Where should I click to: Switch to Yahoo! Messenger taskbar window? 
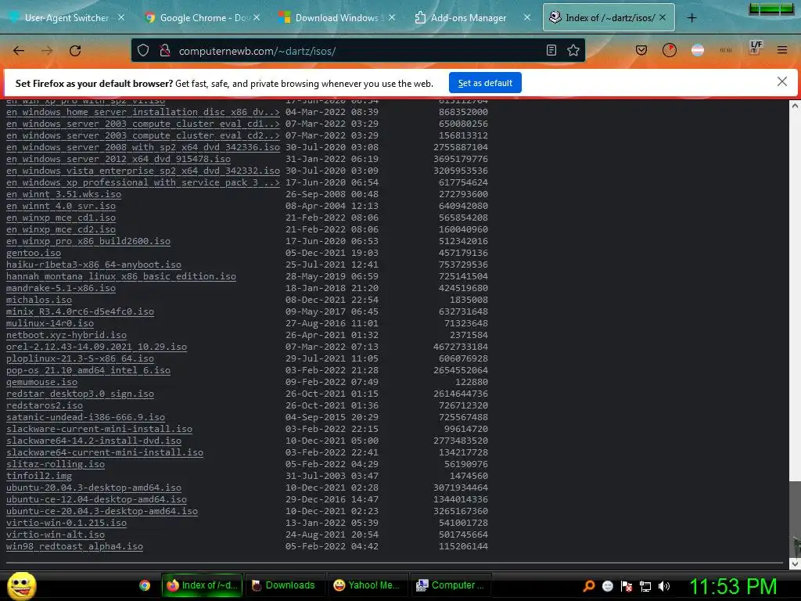click(367, 585)
